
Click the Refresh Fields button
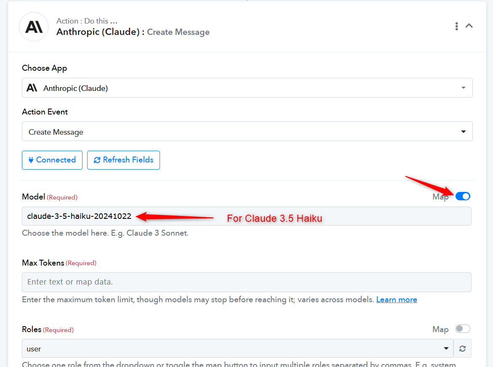tap(123, 160)
